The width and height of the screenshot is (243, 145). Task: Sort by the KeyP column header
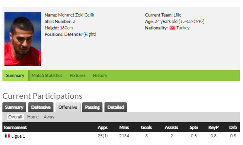point(213,127)
